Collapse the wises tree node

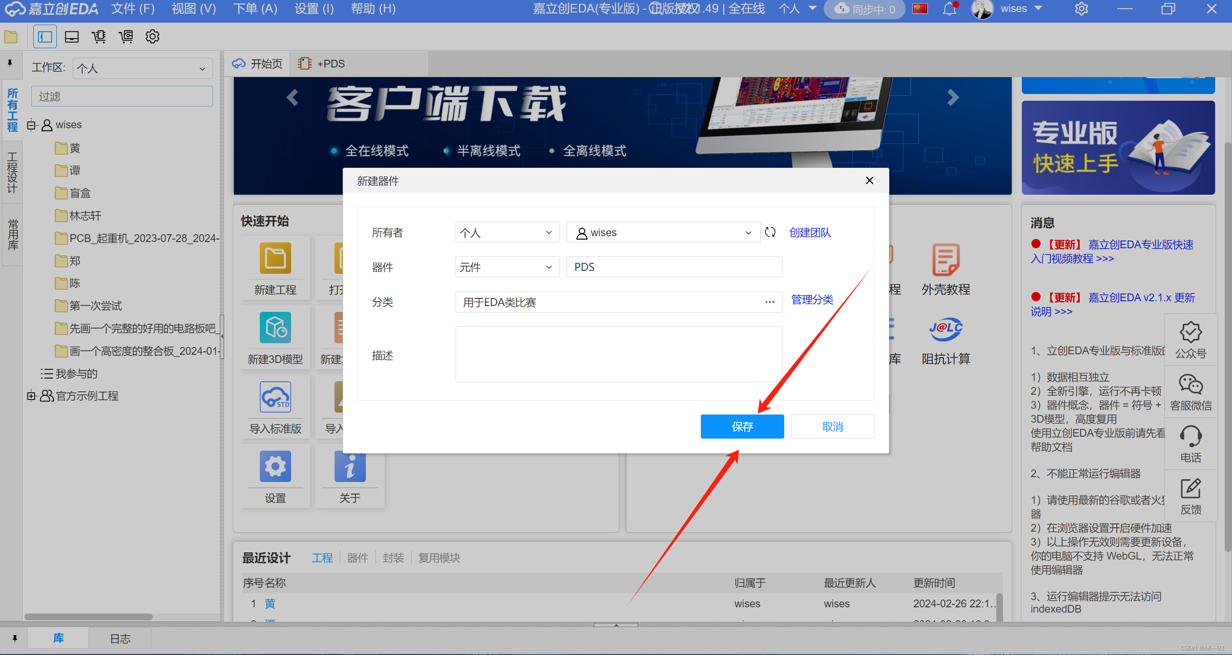pos(31,125)
